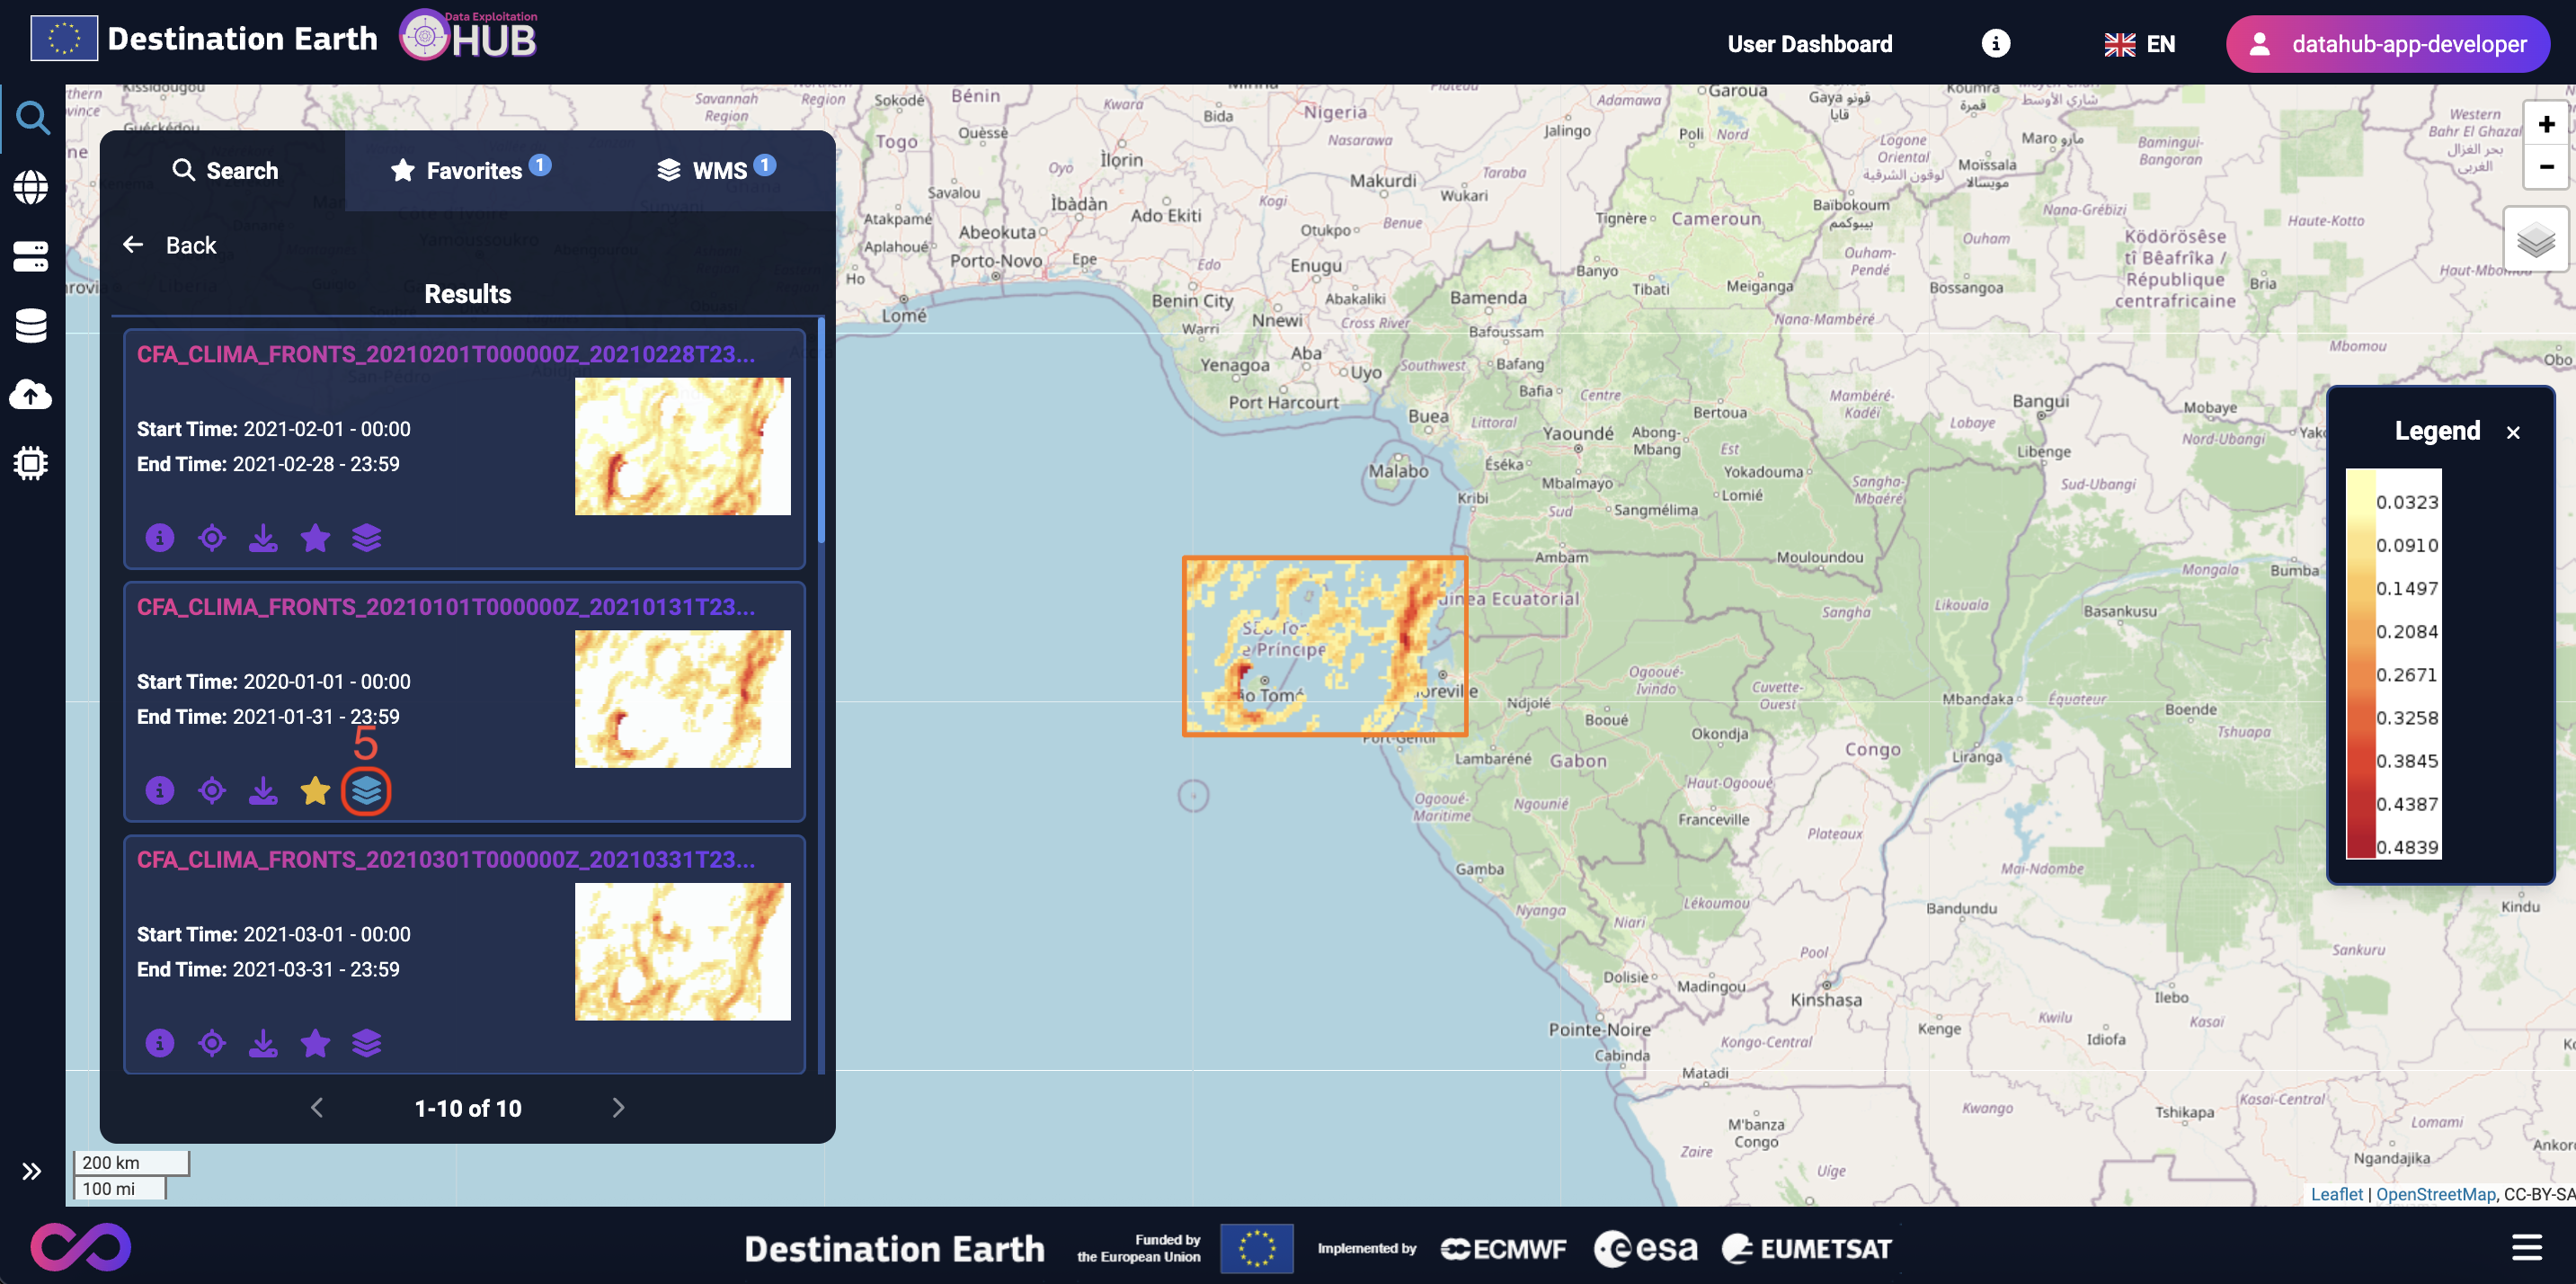Go to previous results page
The image size is (2576, 1284).
[317, 1107]
